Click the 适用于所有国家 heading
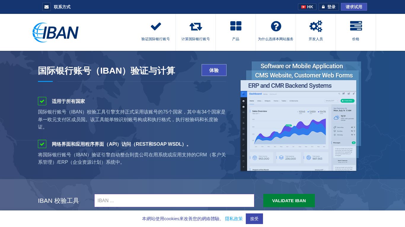Image resolution: width=405 pixels, height=227 pixels. point(68,101)
